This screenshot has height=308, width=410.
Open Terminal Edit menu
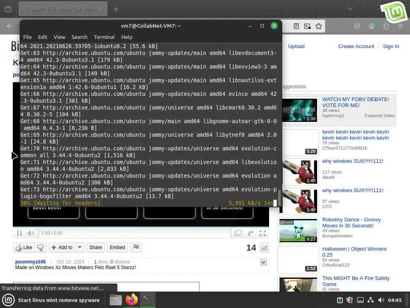point(42,37)
